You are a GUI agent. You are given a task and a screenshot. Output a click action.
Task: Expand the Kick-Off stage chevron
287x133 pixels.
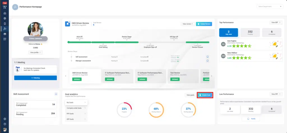pyautogui.click(x=79, y=40)
